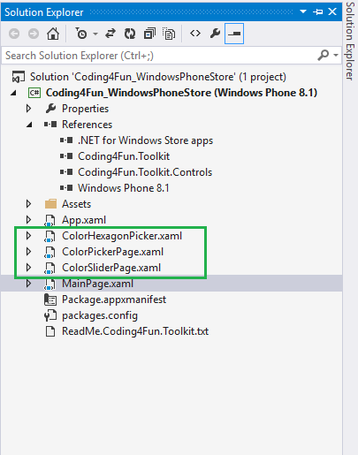Click the ReadMe.Coding4Fun.Toolkit.txt file icon

tap(50, 331)
